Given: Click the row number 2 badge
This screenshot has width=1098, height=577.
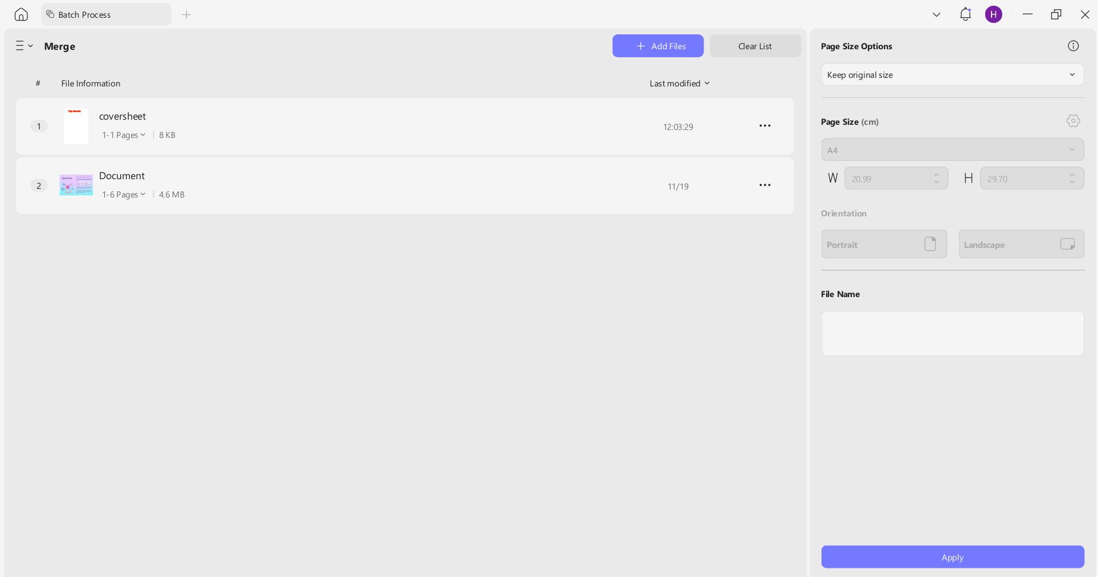Looking at the screenshot, I should point(39,185).
